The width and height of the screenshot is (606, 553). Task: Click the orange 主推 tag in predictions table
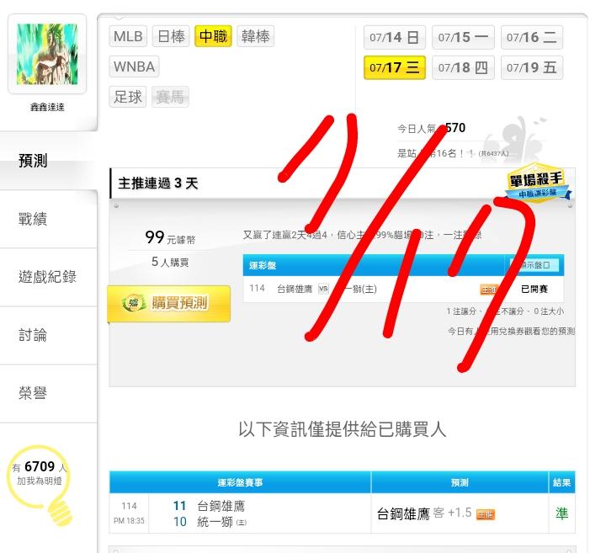point(485,514)
